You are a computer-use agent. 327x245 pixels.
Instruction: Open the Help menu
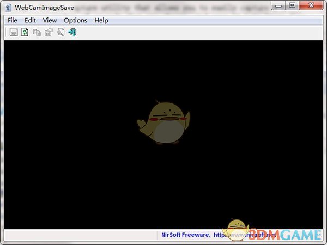101,21
